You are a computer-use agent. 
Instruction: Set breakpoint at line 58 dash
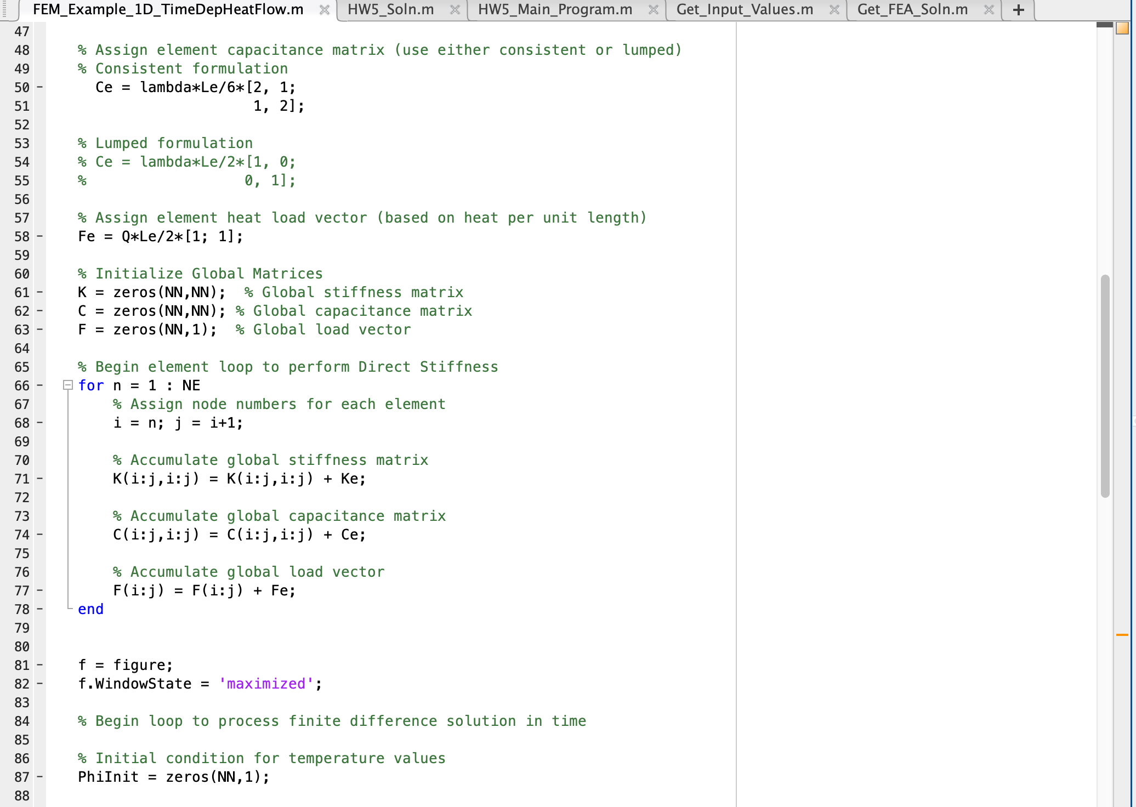(39, 236)
